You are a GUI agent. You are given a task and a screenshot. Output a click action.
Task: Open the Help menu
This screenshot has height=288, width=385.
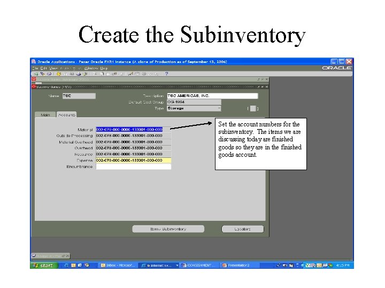coord(104,68)
